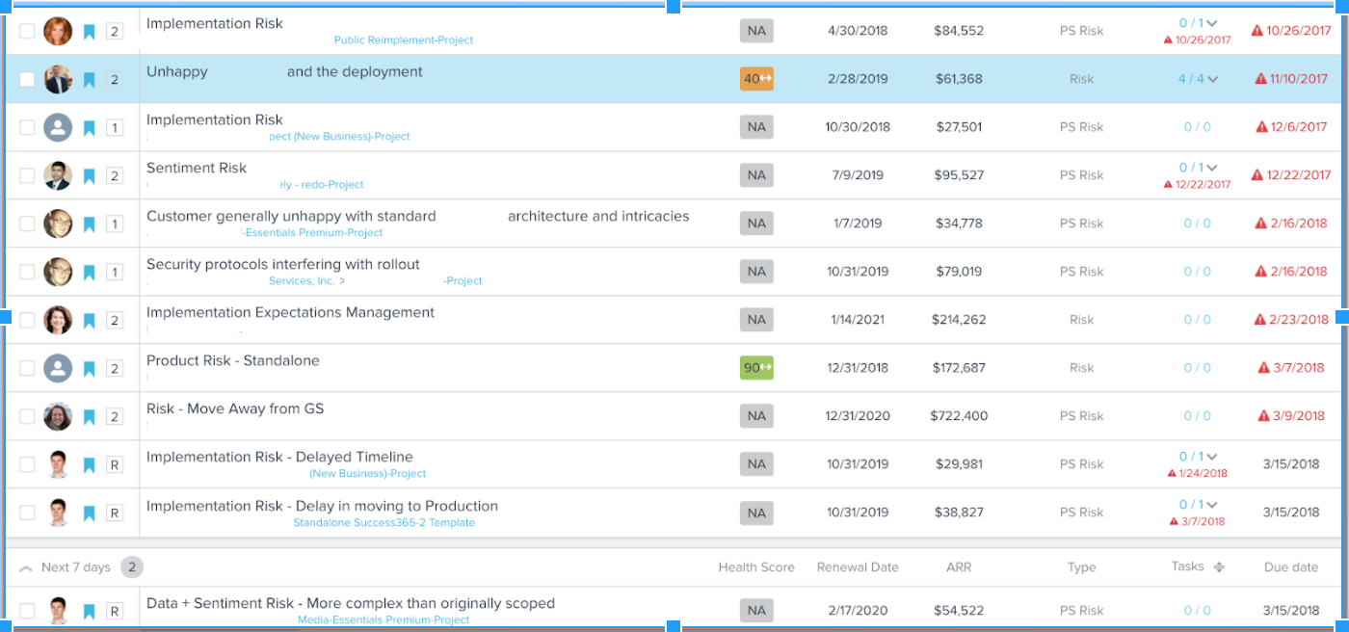Image resolution: width=1349 pixels, height=632 pixels.
Task: Select checkbox for Implementation Expectations Management row
Action: tap(27, 320)
